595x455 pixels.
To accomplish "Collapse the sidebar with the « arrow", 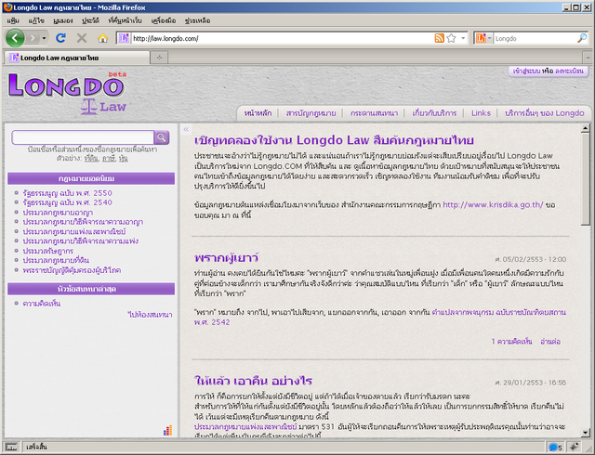I will point(186,129).
